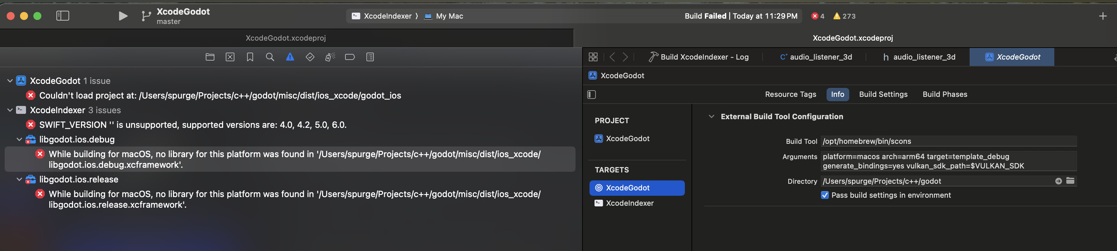Toggle the project and targets list sidebar
The image size is (1117, 251).
(x=592, y=94)
